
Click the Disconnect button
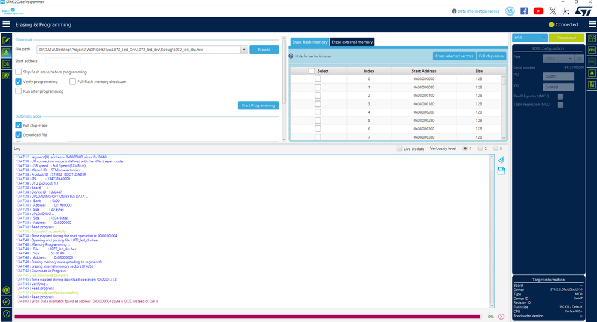click(566, 38)
